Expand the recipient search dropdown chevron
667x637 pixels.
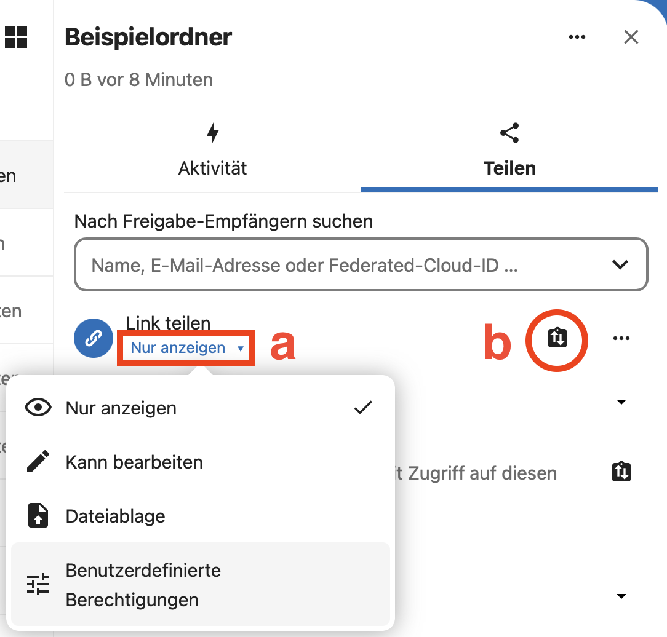point(620,265)
